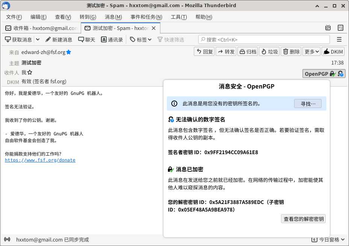Screen dimensions: 349x246
Task: Click the blue star beside sender address
Action: pyautogui.click(x=68, y=52)
